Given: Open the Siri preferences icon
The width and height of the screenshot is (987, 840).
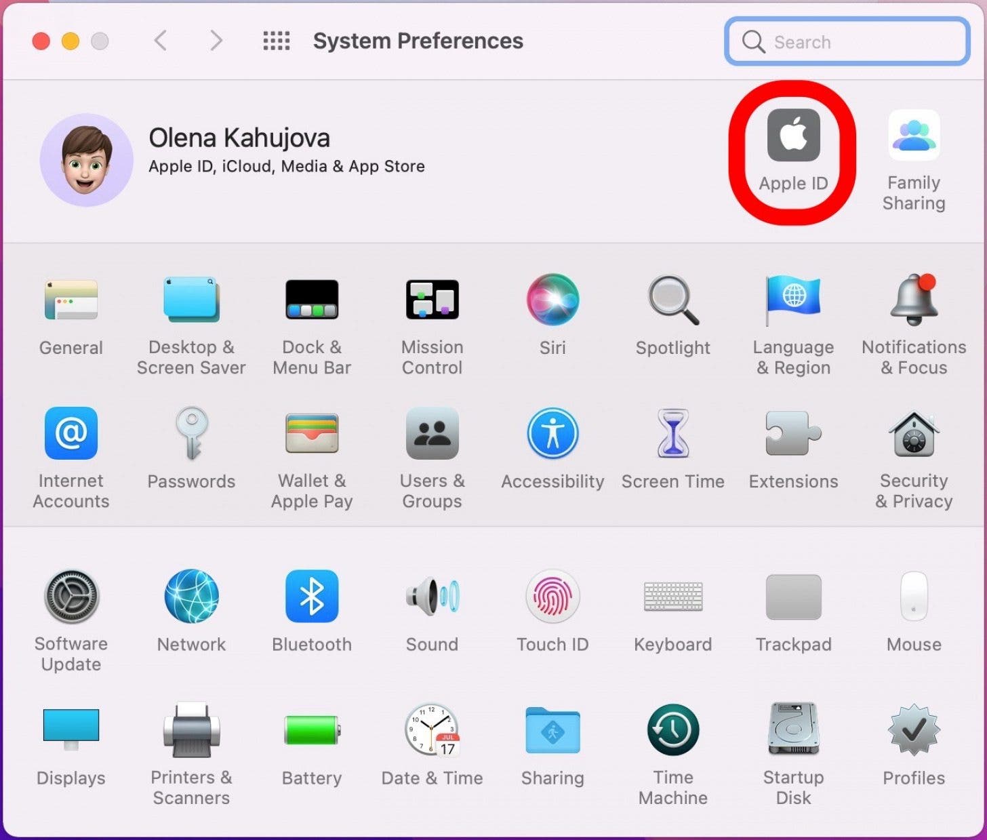Looking at the screenshot, I should 552,300.
